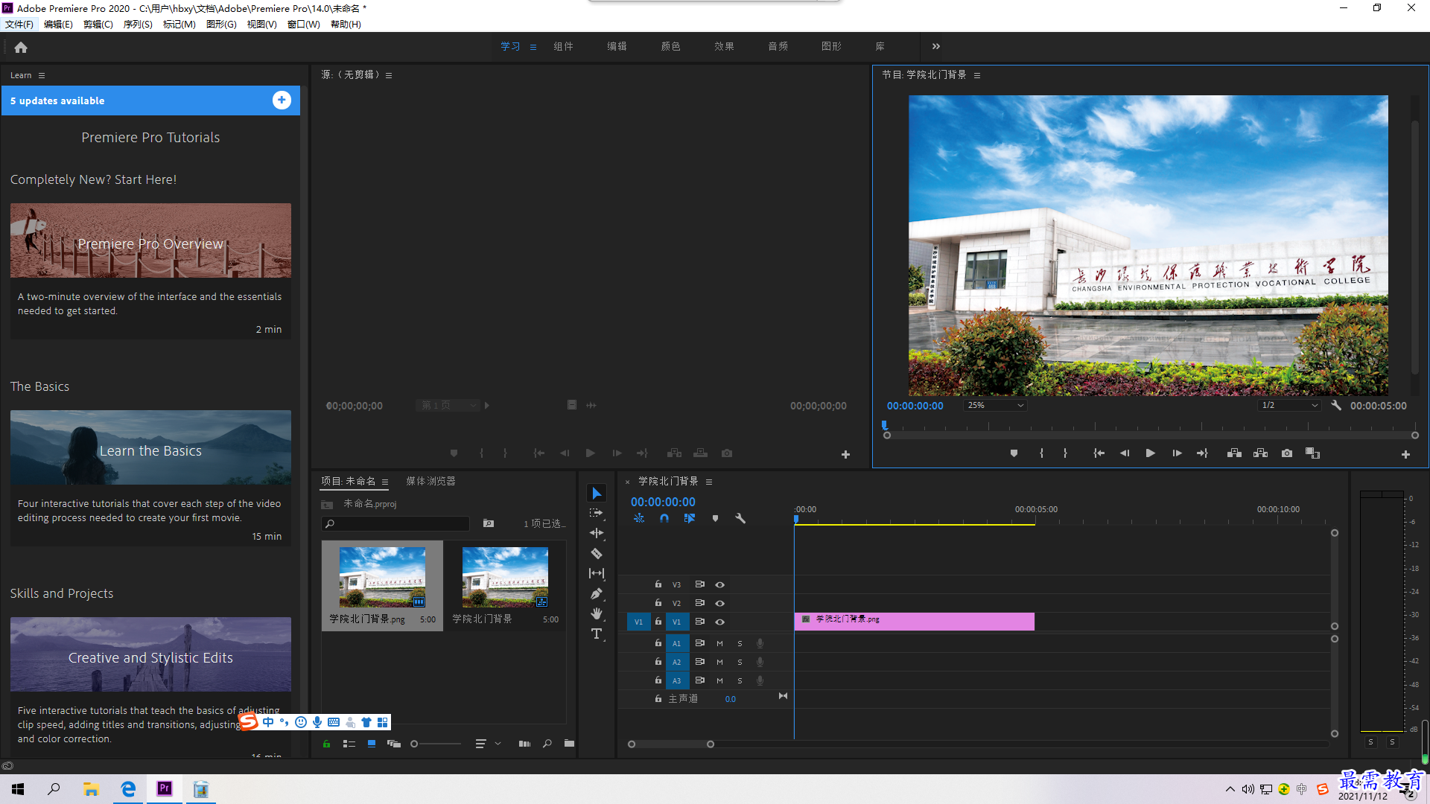Click the Home icon
This screenshot has height=804, width=1430.
pyautogui.click(x=21, y=47)
